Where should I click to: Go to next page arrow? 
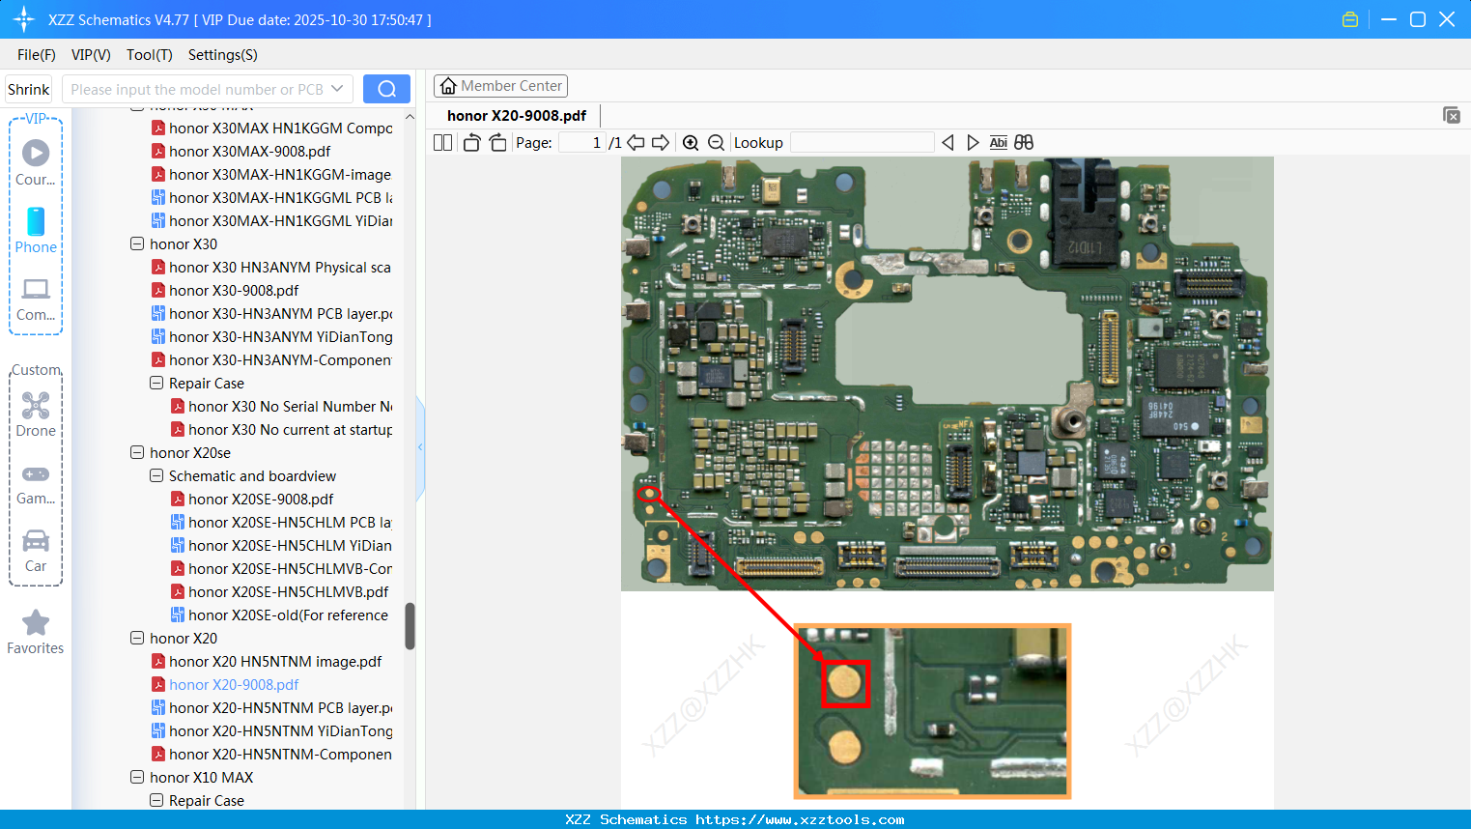tap(661, 143)
